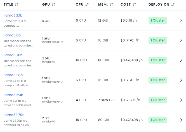Open chevron for llama3.1:70b row
The width and height of the screenshot is (186, 132).
point(181,120)
